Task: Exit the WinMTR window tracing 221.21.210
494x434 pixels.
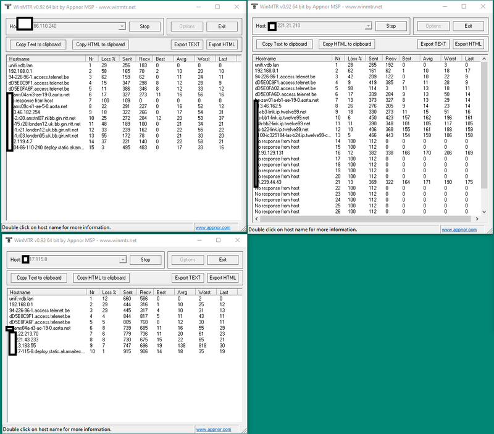Action: click(468, 26)
